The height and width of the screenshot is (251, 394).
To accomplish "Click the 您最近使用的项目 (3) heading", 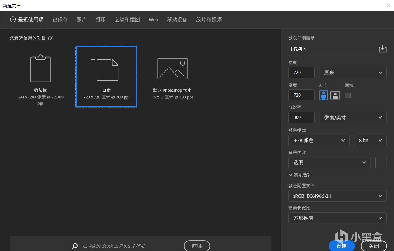I will tap(32, 38).
